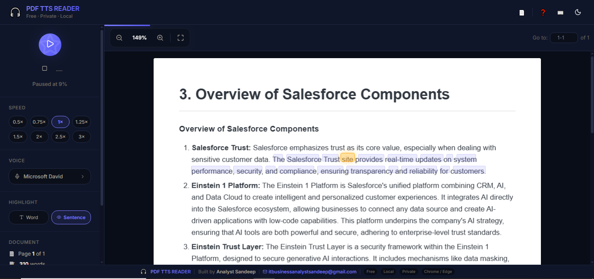Viewport: 594px width, 279px height.
Task: Click 'Einstein Trust Layer:' list item title
Action: 228,247
